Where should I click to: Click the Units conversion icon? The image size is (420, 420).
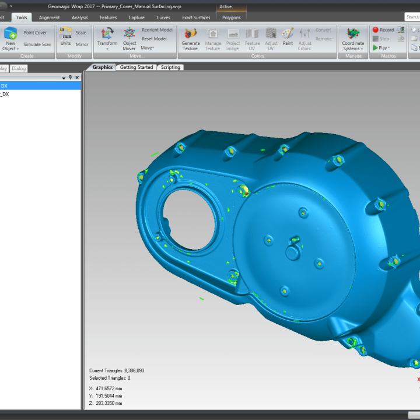coord(65,36)
